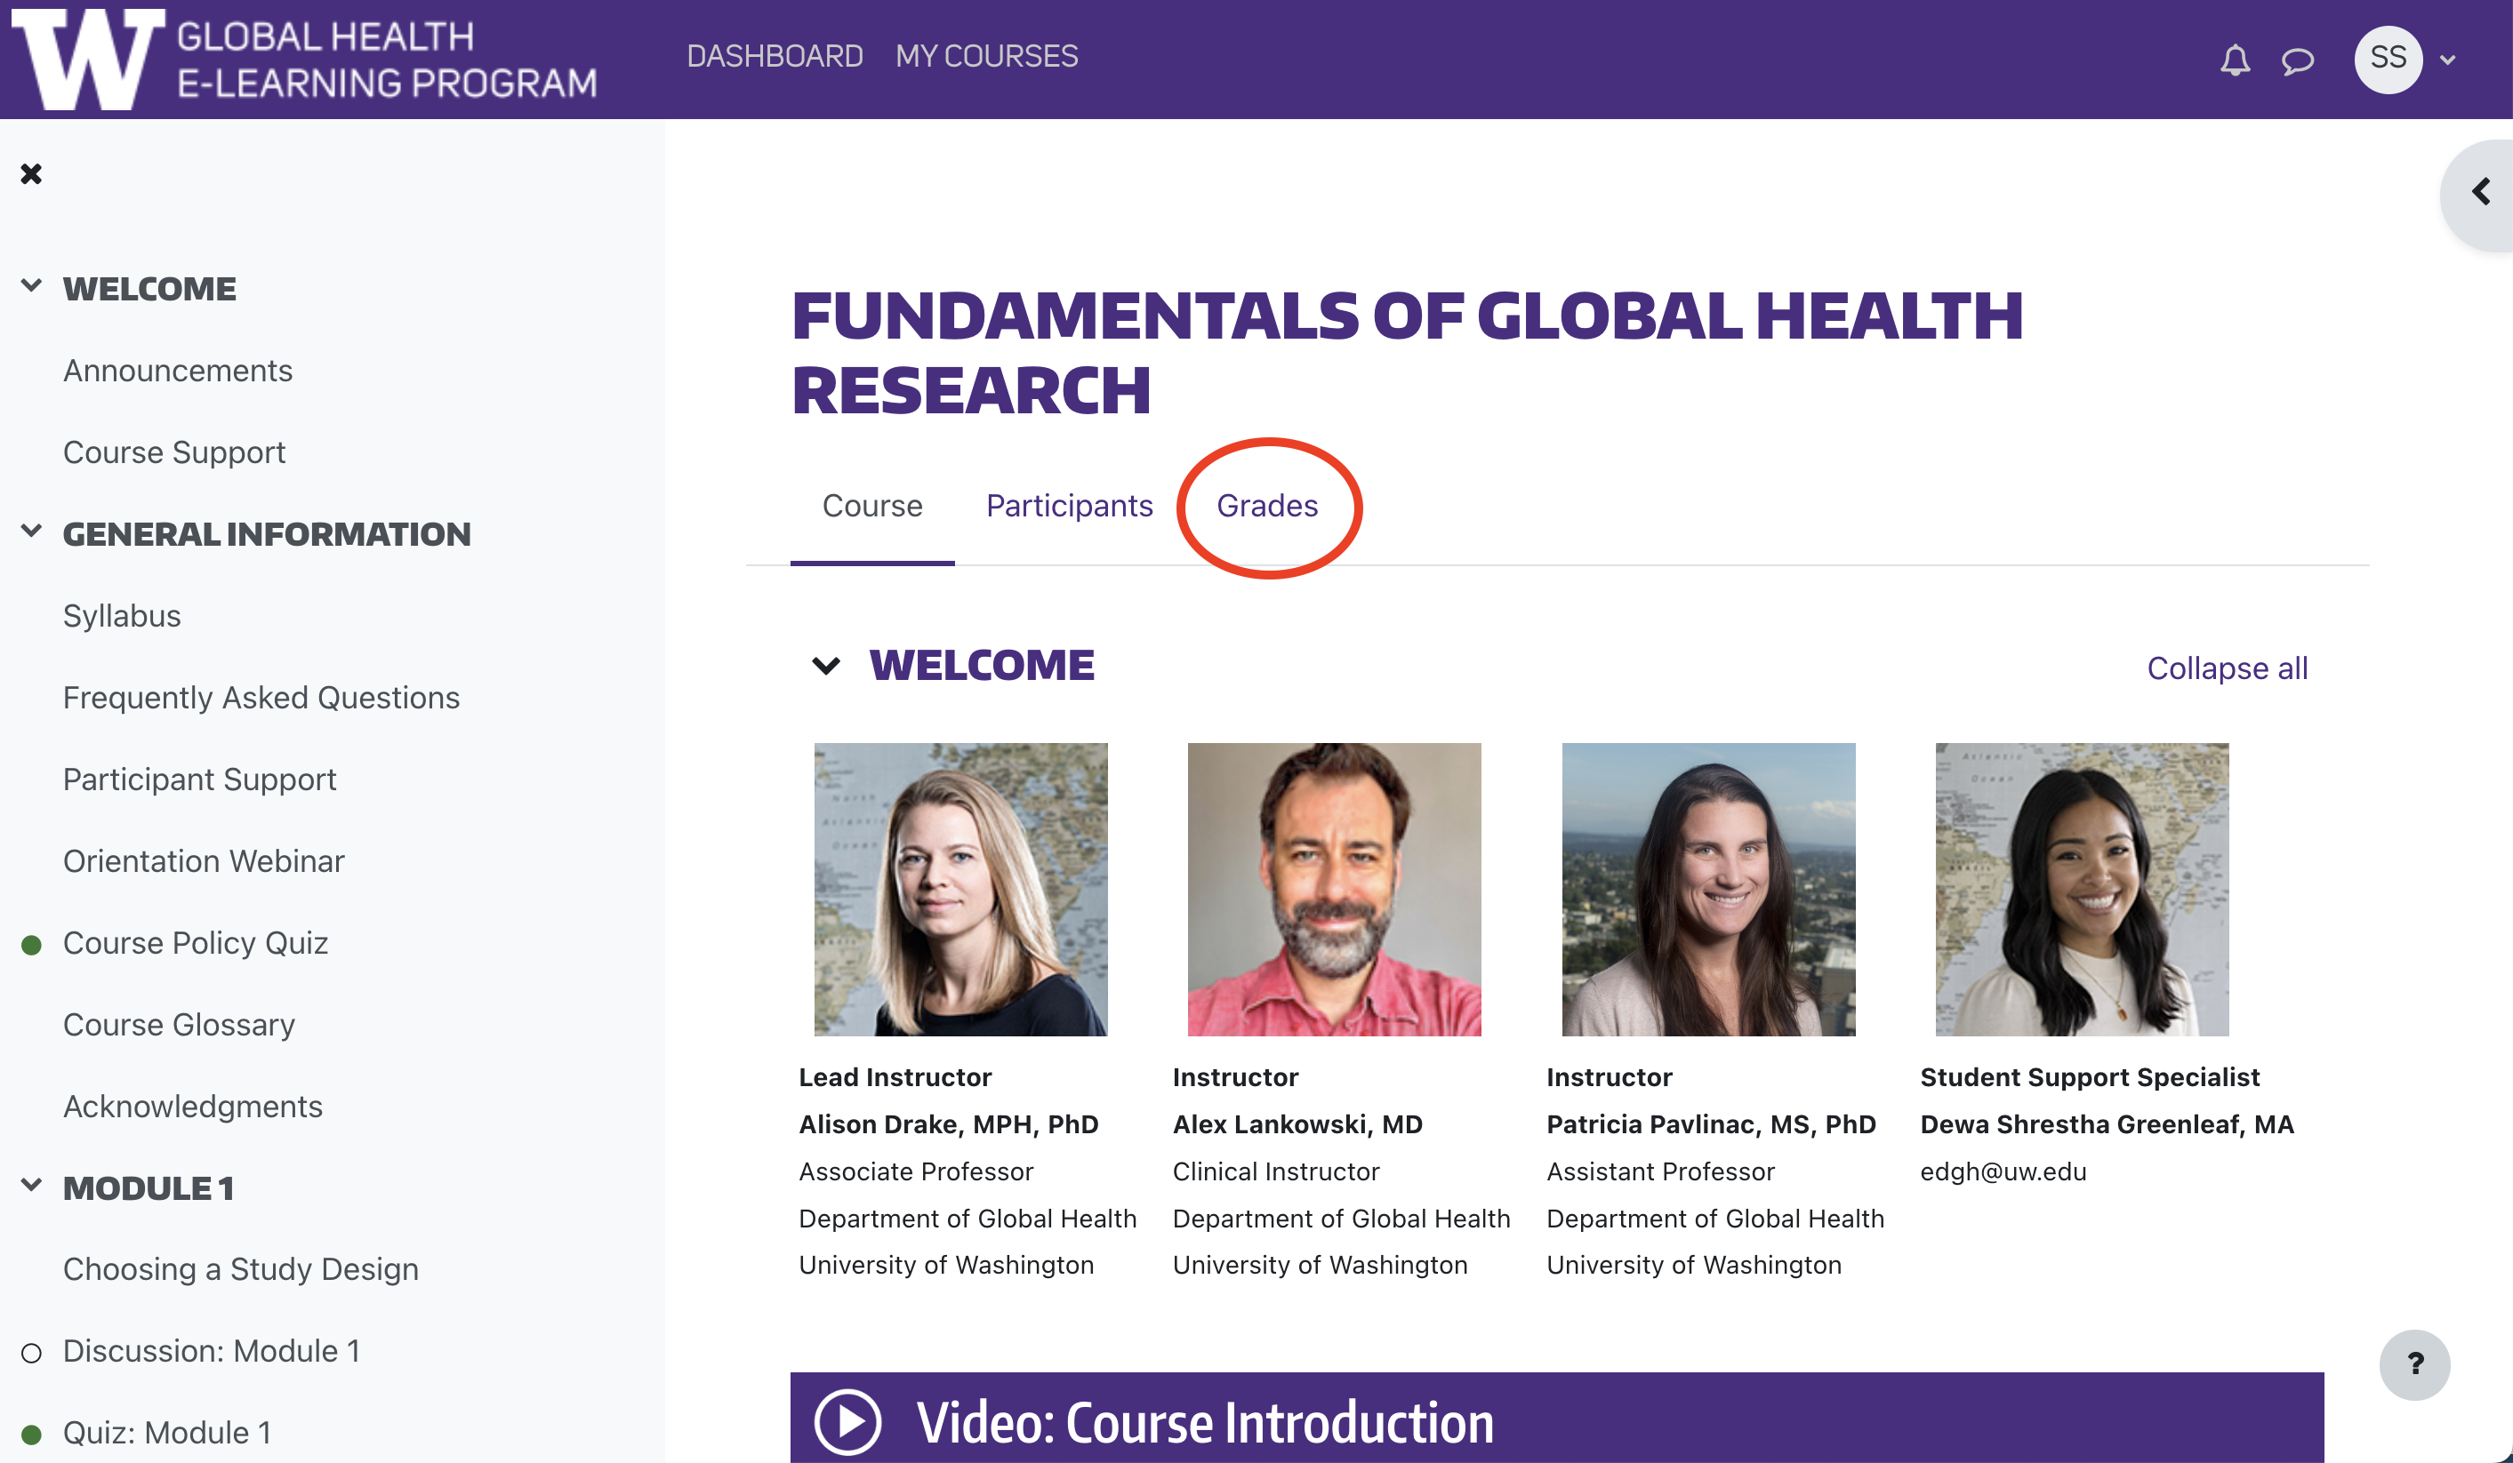Click the name Dewa Shrestha Greenleaf, MA
The height and width of the screenshot is (1463, 2513).
2108,1124
